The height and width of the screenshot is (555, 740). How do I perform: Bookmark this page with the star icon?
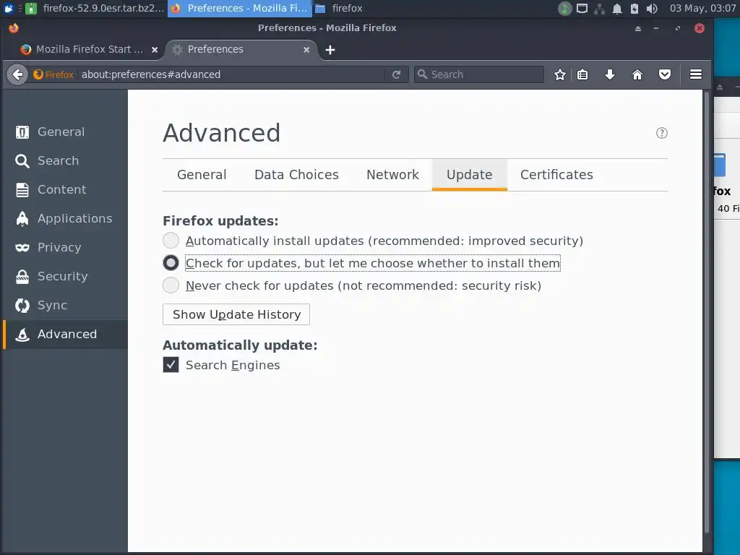[x=560, y=74]
